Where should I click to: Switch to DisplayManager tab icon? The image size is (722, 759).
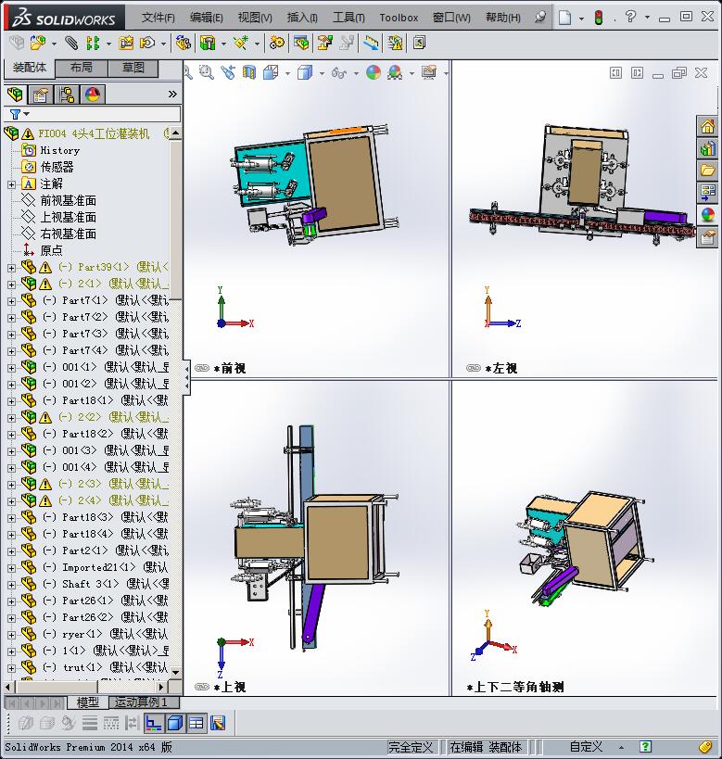(93, 94)
